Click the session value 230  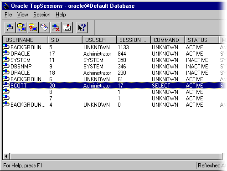click(x=122, y=73)
